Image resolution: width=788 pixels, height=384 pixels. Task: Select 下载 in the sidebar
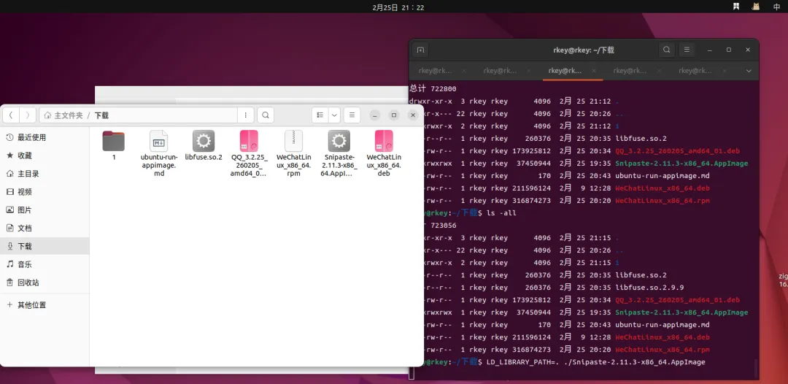click(45, 246)
